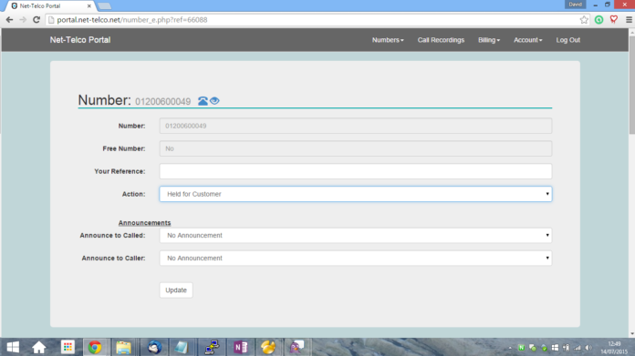Open Thunderbird mail from taskbar
This screenshot has height=356, width=635.
pos(154,347)
